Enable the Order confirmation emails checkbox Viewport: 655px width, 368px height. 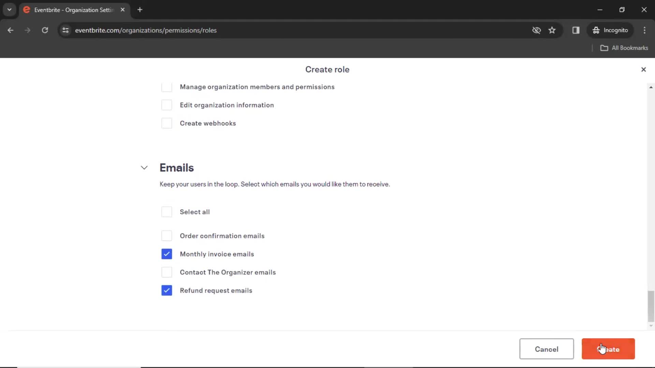click(x=166, y=235)
